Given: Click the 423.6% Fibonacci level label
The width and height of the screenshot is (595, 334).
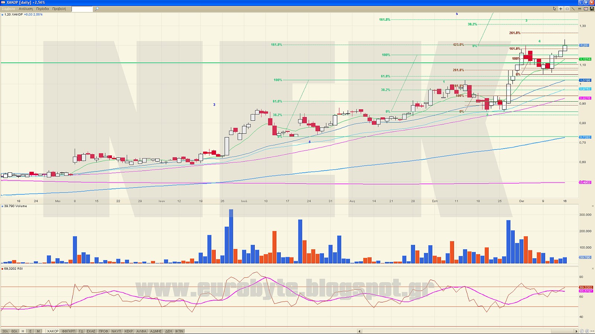Looking at the screenshot, I should pos(458,45).
